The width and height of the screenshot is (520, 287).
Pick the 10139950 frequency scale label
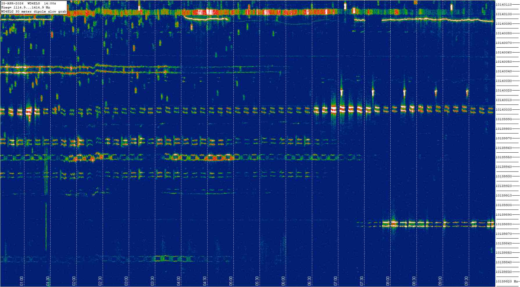tap(504, 157)
